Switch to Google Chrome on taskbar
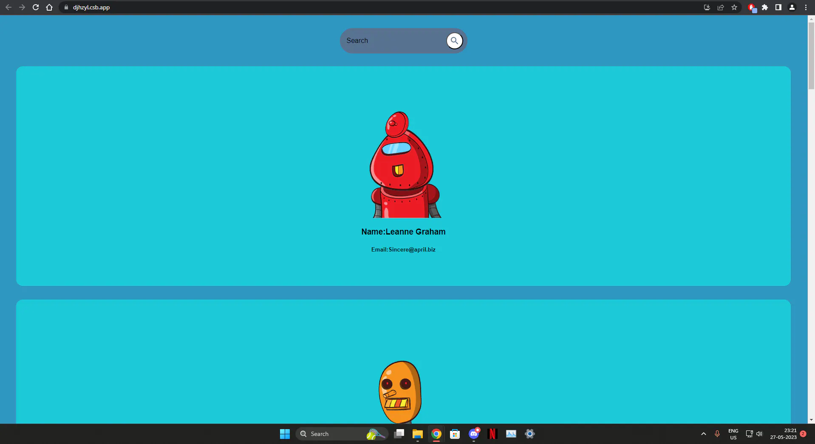 436,434
